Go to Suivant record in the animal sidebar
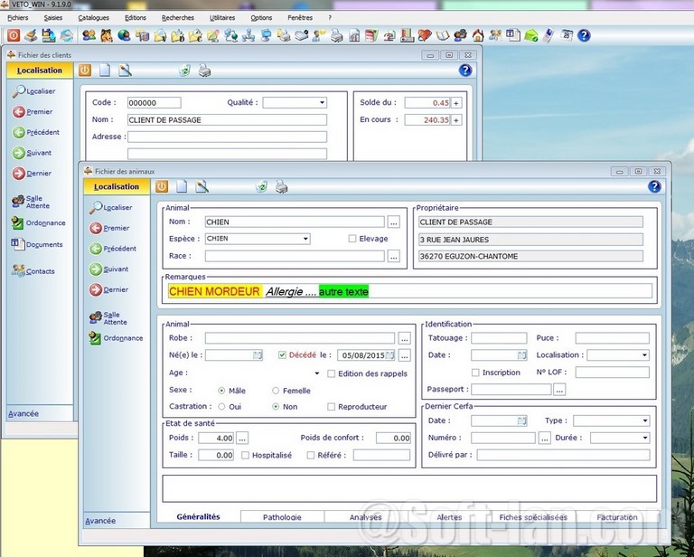Viewport: 694px width, 557px height. [96, 269]
